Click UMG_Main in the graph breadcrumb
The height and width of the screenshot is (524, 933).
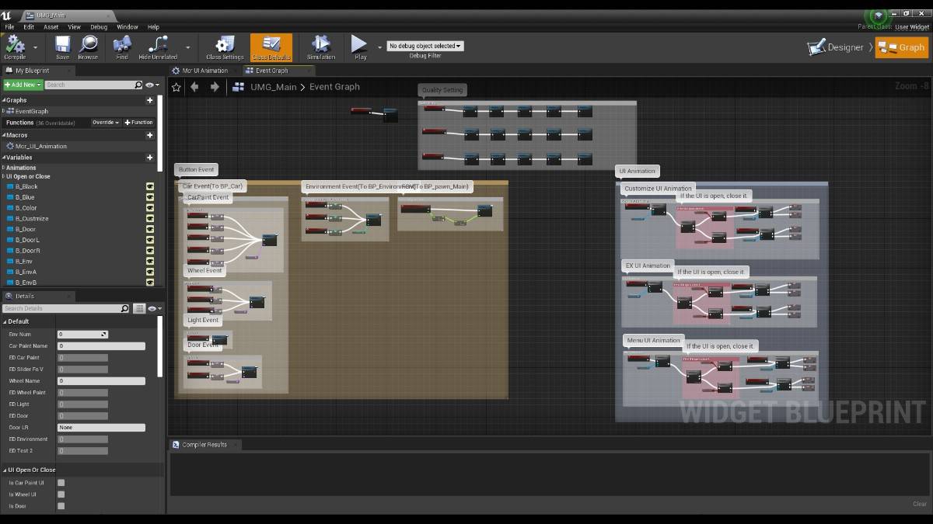pyautogui.click(x=273, y=87)
